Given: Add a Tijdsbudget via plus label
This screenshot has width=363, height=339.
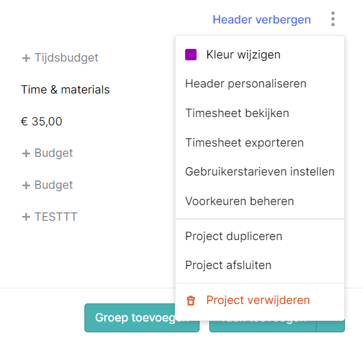Looking at the screenshot, I should click(60, 58).
